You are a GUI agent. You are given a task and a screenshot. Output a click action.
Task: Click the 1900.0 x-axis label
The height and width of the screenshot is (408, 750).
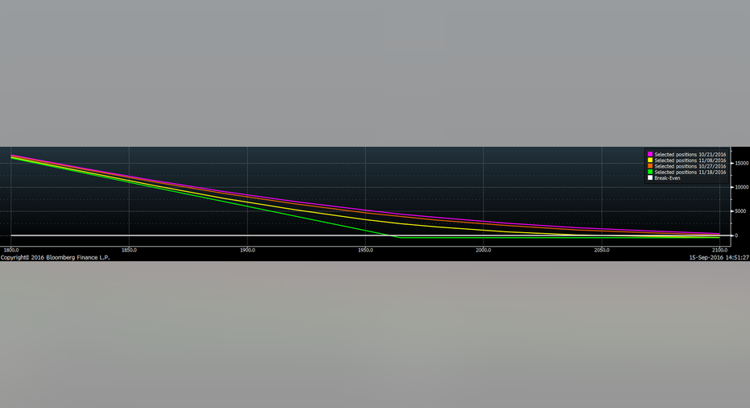click(x=247, y=250)
